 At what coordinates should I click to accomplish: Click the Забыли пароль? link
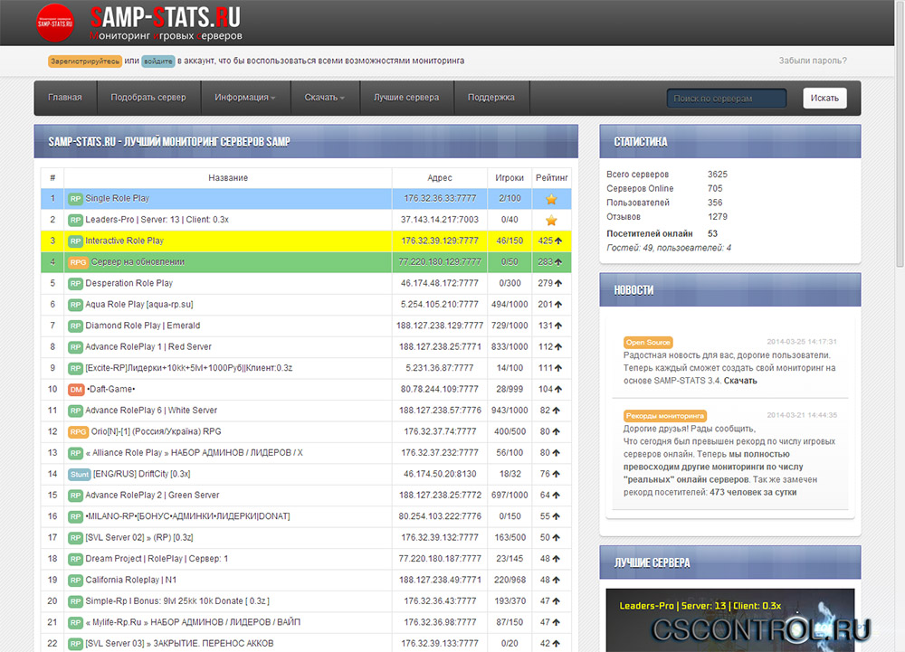[x=813, y=61]
